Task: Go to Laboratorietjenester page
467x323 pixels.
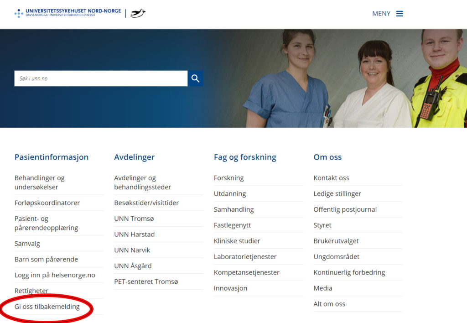Action: (x=245, y=256)
